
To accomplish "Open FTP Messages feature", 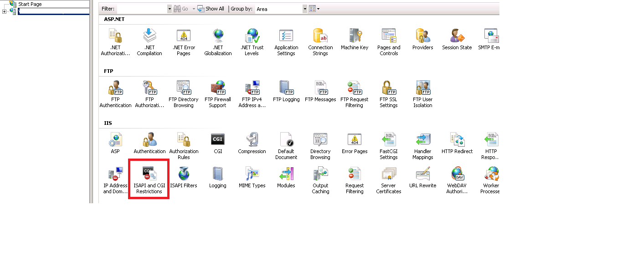I will tap(320, 91).
